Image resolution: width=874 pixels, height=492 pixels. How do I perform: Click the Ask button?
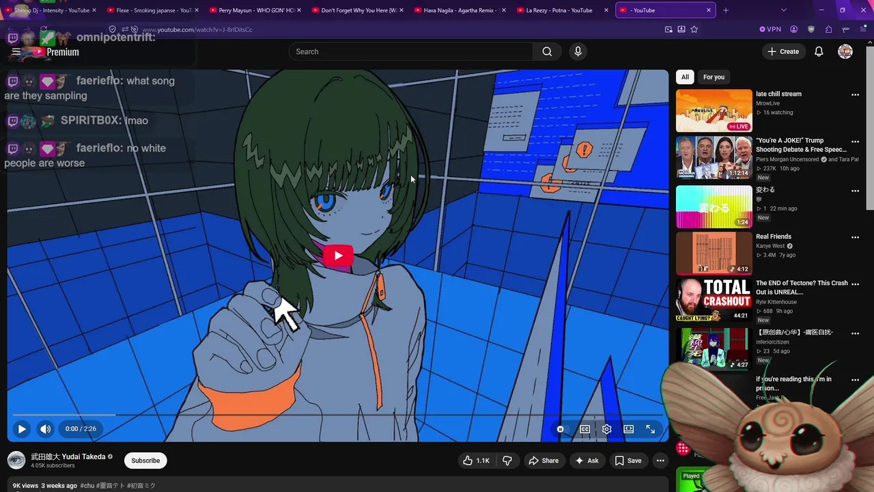pyautogui.click(x=587, y=461)
